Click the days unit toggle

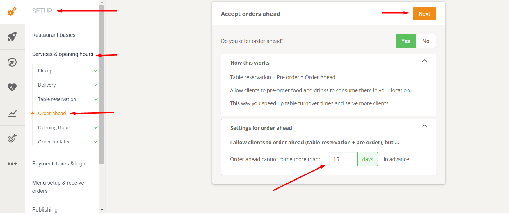368,159
